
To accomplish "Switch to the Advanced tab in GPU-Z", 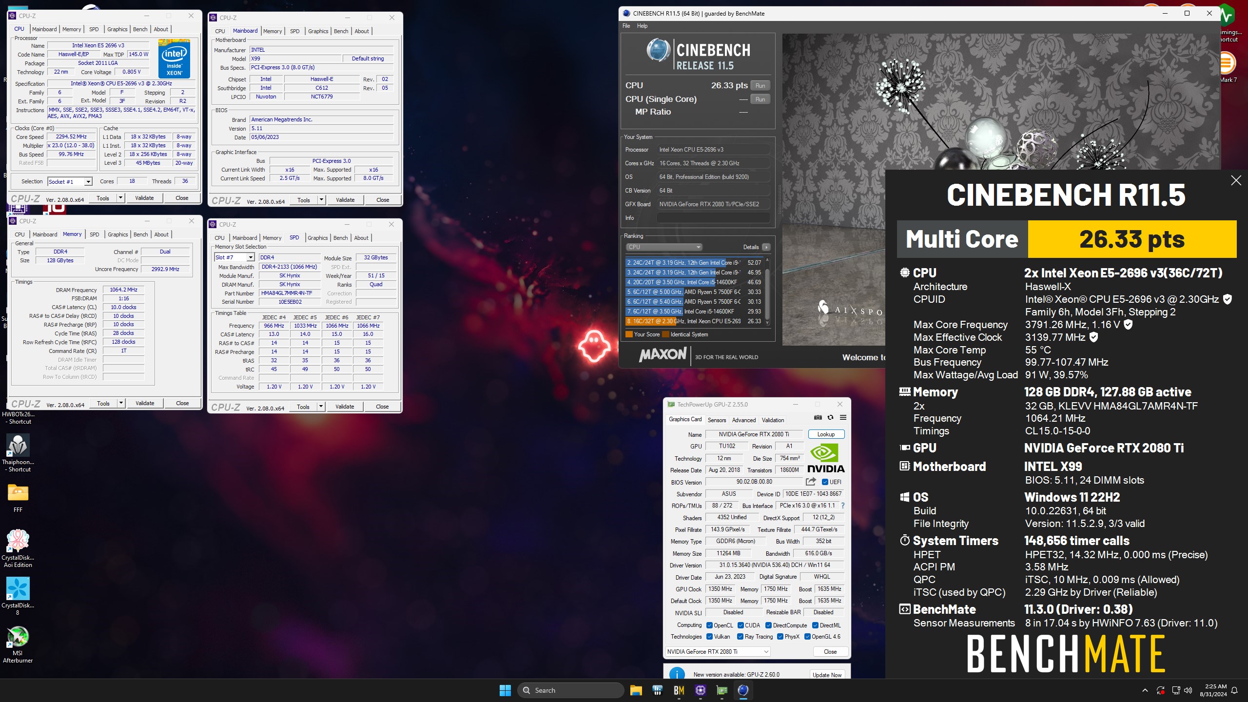I will (744, 420).
